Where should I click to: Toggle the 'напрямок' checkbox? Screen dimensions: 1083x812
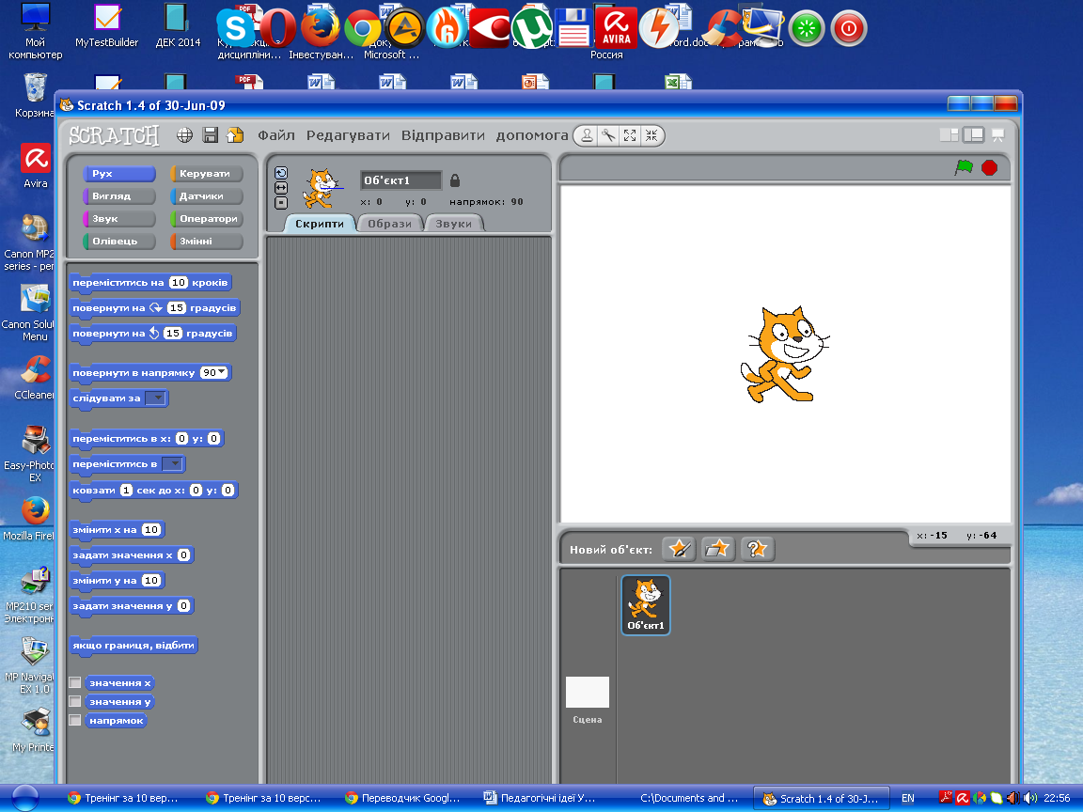75,721
